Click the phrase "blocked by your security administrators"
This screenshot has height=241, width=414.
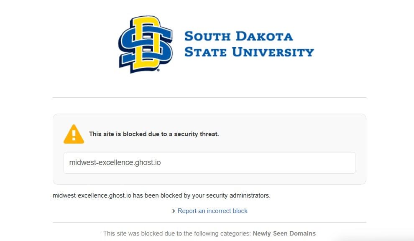click(215, 195)
